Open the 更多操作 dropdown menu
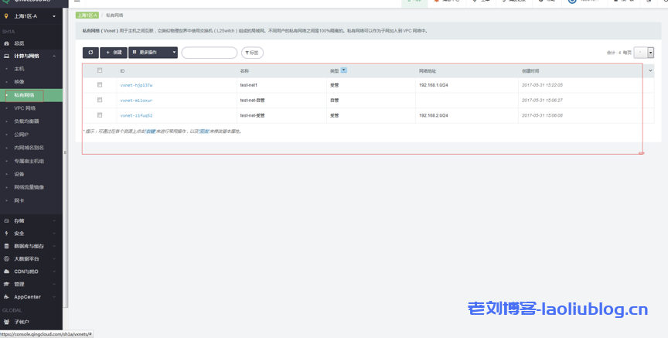The height and width of the screenshot is (338, 668). (x=153, y=53)
